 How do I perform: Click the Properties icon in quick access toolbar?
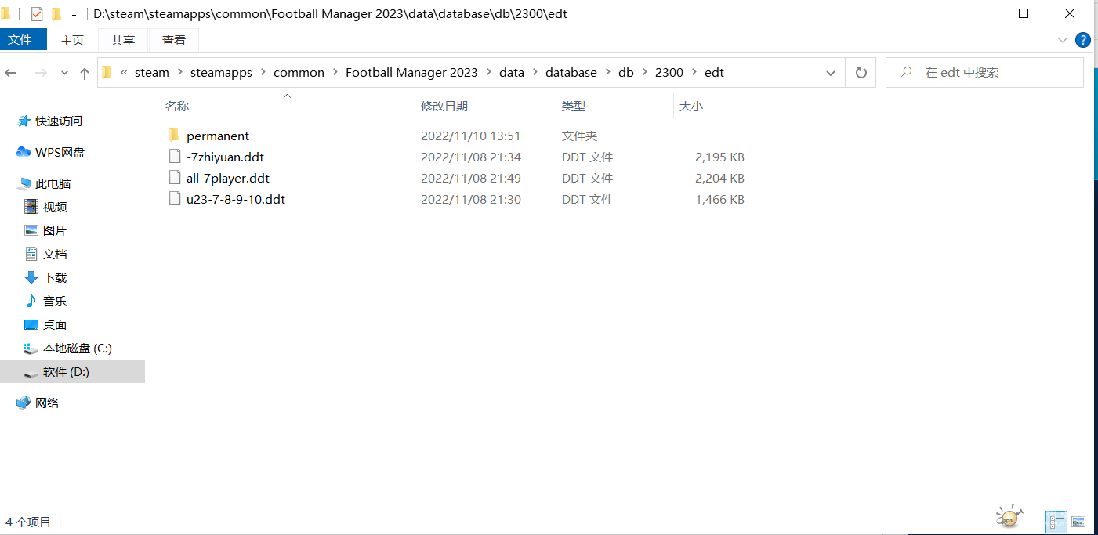pyautogui.click(x=36, y=13)
